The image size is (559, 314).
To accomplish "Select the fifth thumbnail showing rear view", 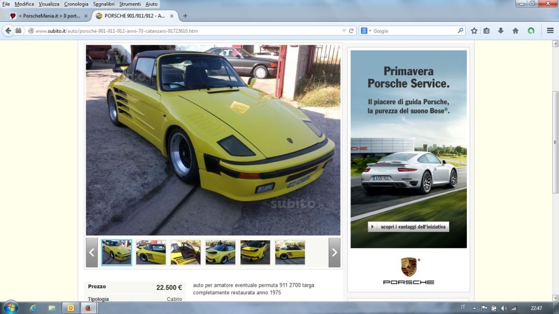I will [x=255, y=252].
